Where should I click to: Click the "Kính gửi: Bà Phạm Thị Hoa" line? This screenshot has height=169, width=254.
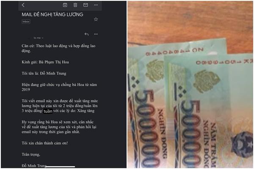(45, 62)
